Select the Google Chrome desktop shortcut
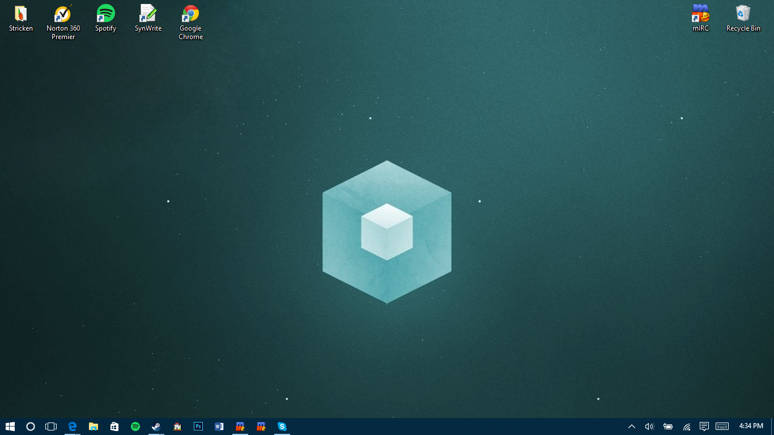The image size is (774, 435). (x=190, y=23)
